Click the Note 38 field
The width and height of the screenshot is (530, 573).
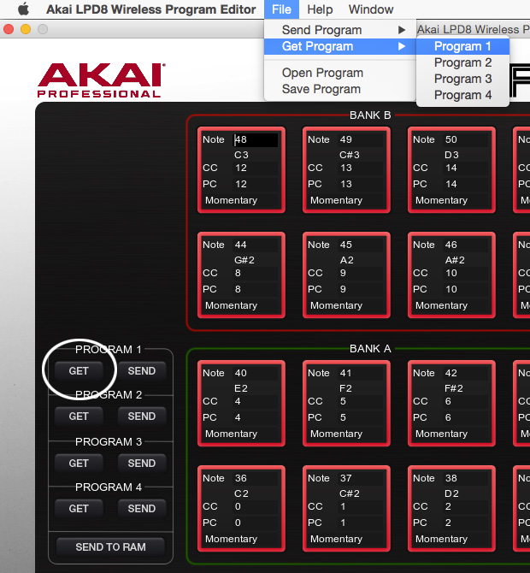[x=466, y=478]
